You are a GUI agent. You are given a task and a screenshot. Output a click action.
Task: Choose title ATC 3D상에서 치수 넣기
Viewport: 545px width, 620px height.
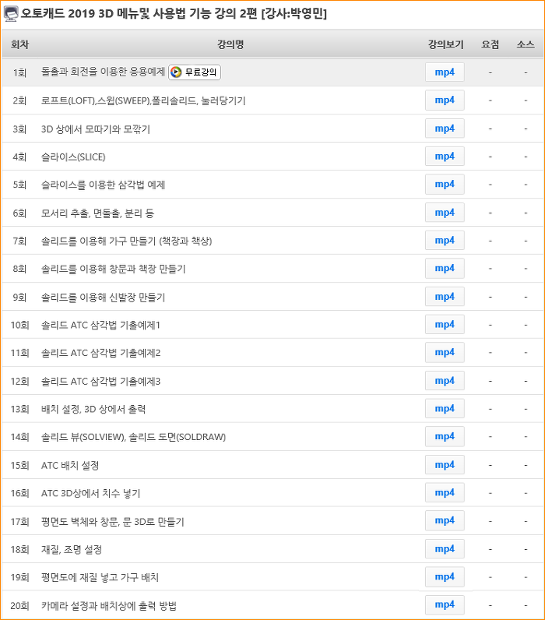click(91, 494)
